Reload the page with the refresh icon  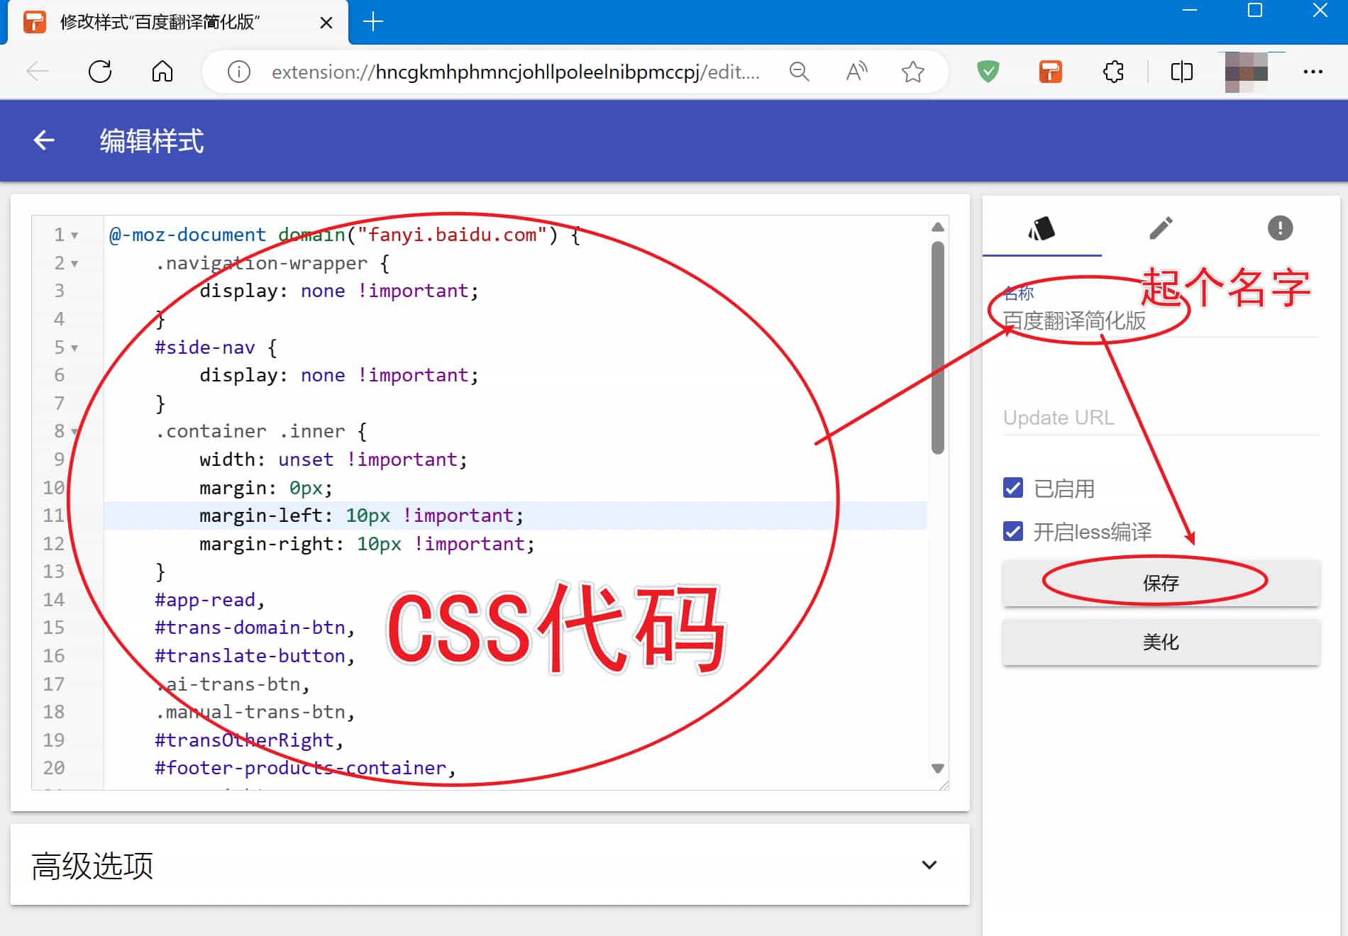tap(100, 72)
